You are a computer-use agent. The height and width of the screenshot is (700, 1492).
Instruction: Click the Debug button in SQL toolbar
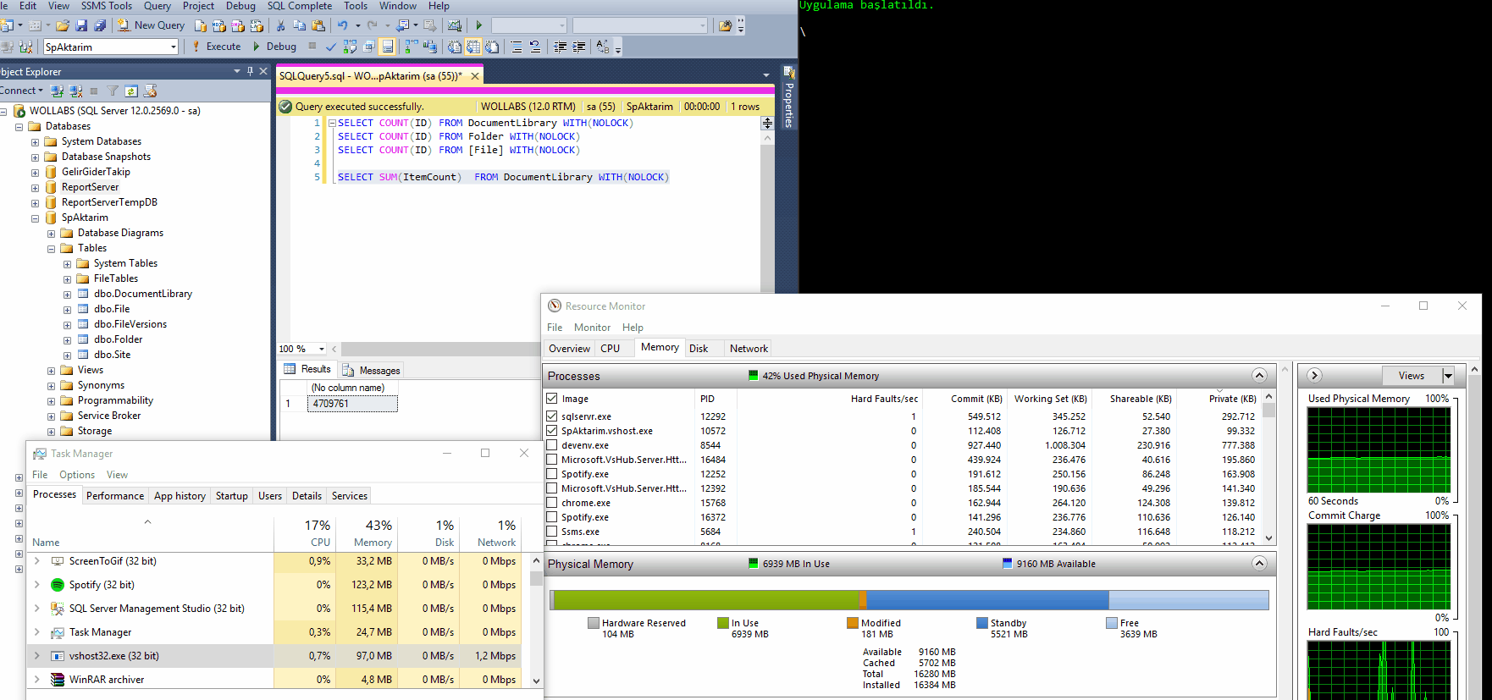[x=274, y=47]
